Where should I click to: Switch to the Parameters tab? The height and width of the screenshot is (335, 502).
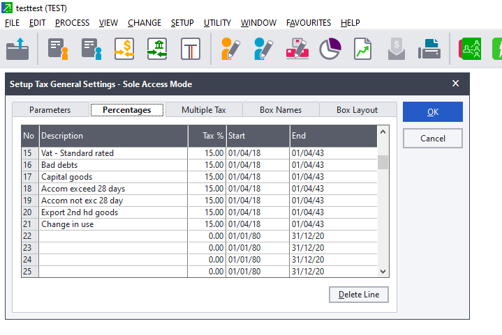coord(50,110)
